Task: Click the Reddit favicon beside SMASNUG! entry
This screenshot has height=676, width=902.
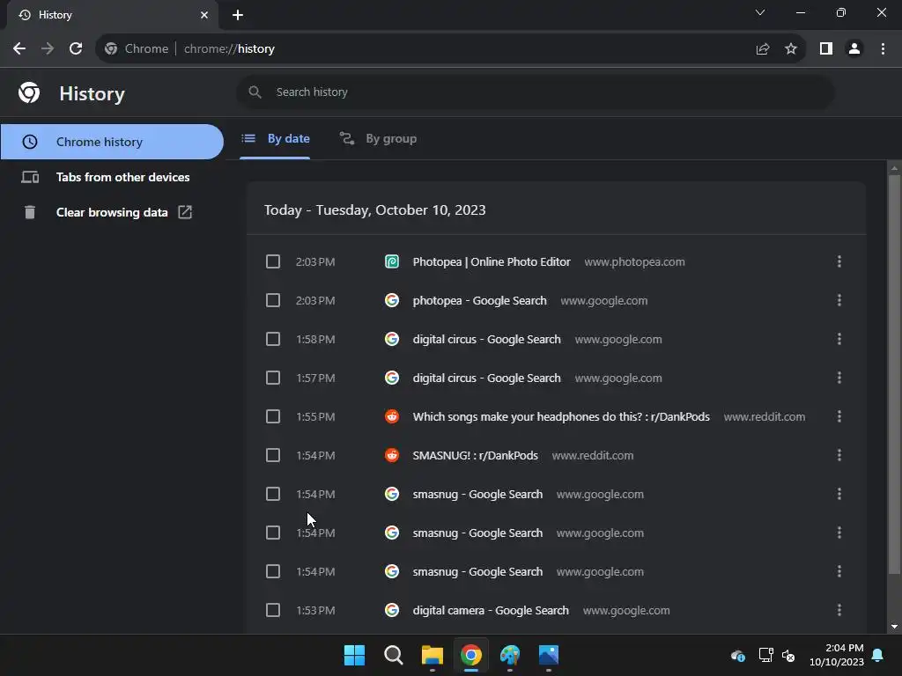Action: 392,455
